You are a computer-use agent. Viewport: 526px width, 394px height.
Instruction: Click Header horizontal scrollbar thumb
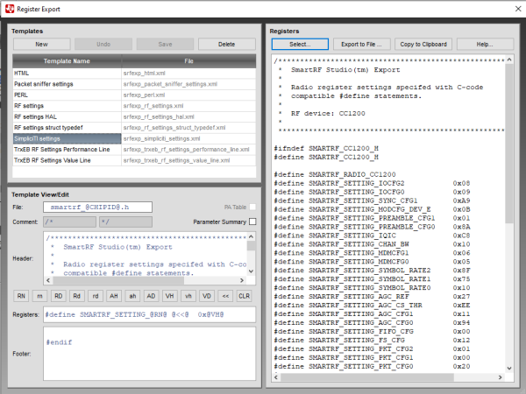(118, 280)
